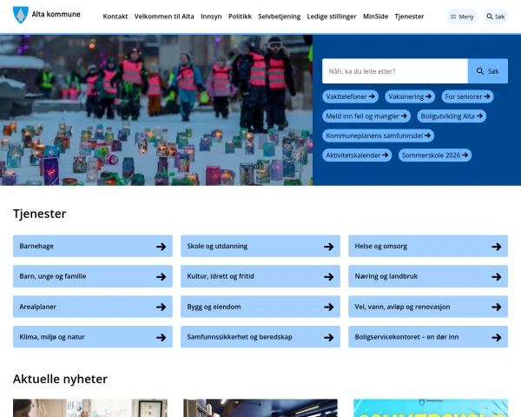Go to Kontakt in the top navigation

coord(115,17)
